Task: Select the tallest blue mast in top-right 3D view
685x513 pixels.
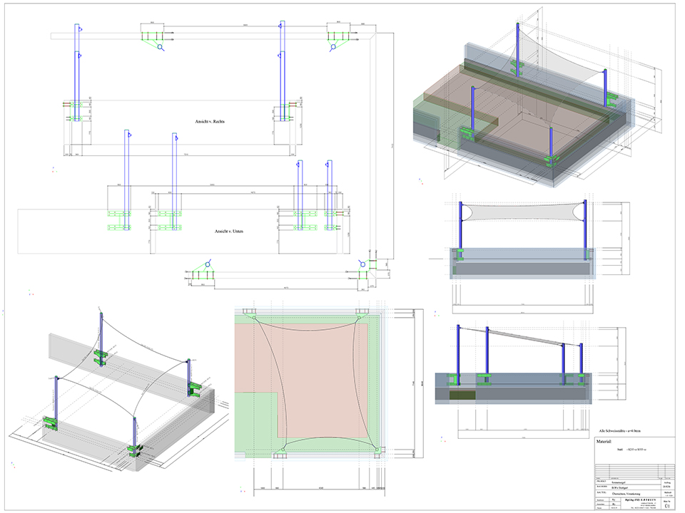Action: (x=517, y=43)
